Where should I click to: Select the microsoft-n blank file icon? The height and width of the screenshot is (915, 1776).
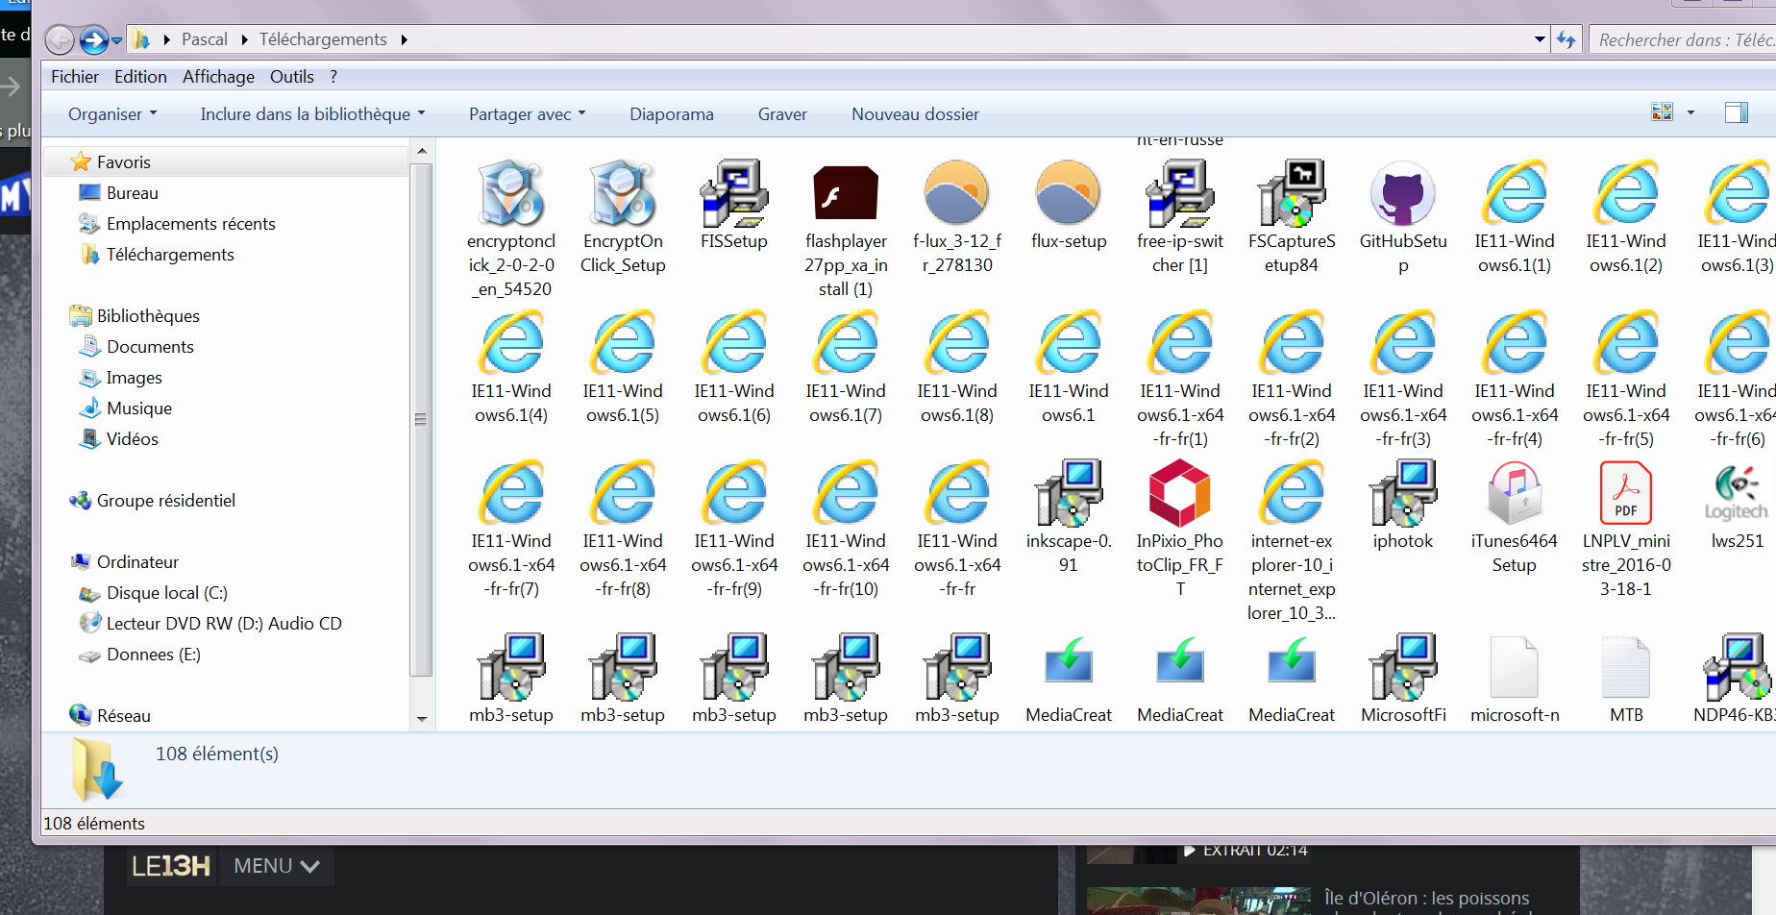tap(1515, 666)
